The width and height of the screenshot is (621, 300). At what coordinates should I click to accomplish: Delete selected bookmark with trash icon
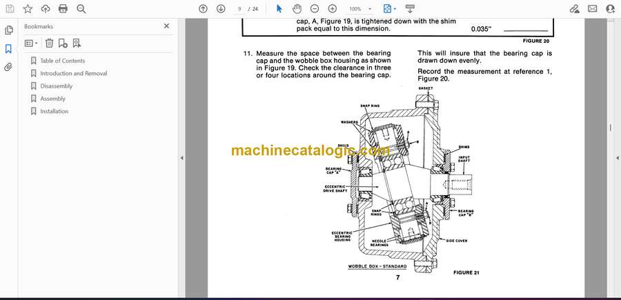(x=49, y=43)
